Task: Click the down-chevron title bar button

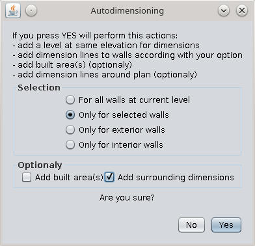Action: [x=224, y=10]
